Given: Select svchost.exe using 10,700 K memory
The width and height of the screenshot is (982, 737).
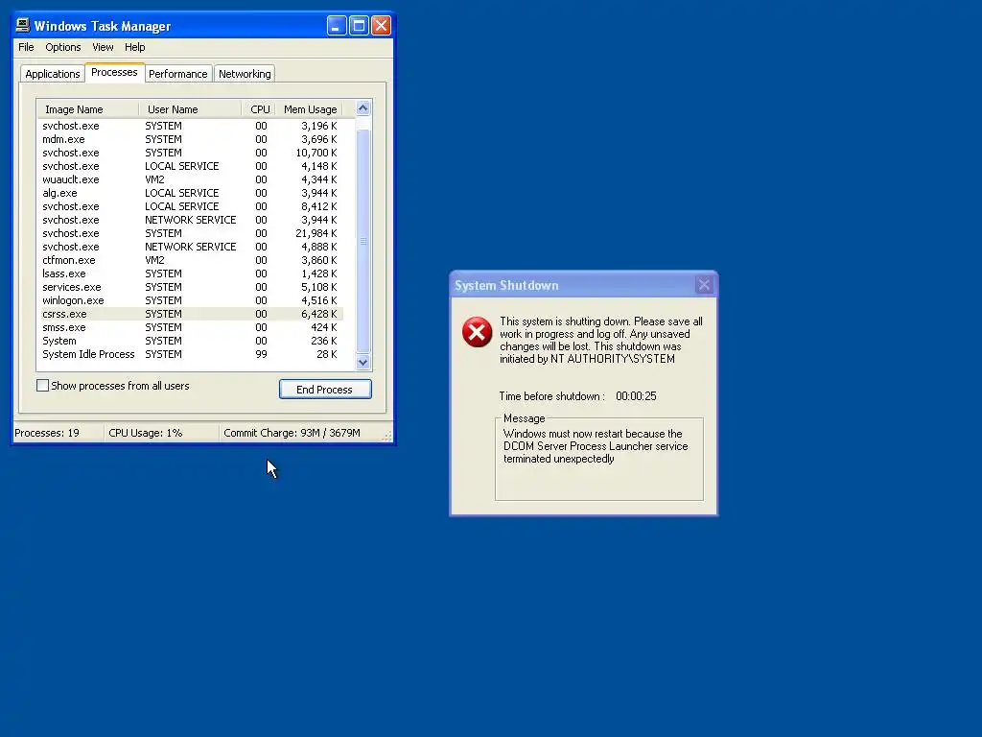Looking at the screenshot, I should click(191, 153).
